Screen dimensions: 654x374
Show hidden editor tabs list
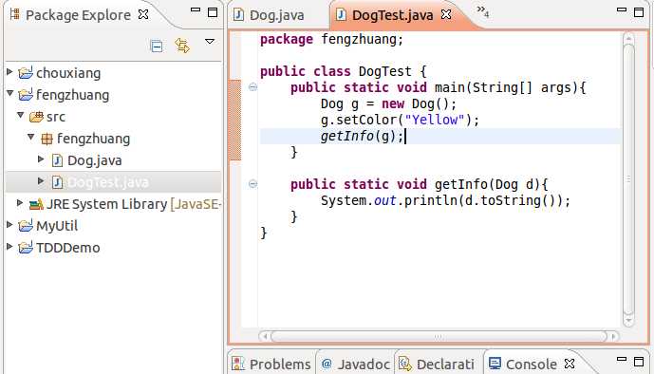pos(482,11)
